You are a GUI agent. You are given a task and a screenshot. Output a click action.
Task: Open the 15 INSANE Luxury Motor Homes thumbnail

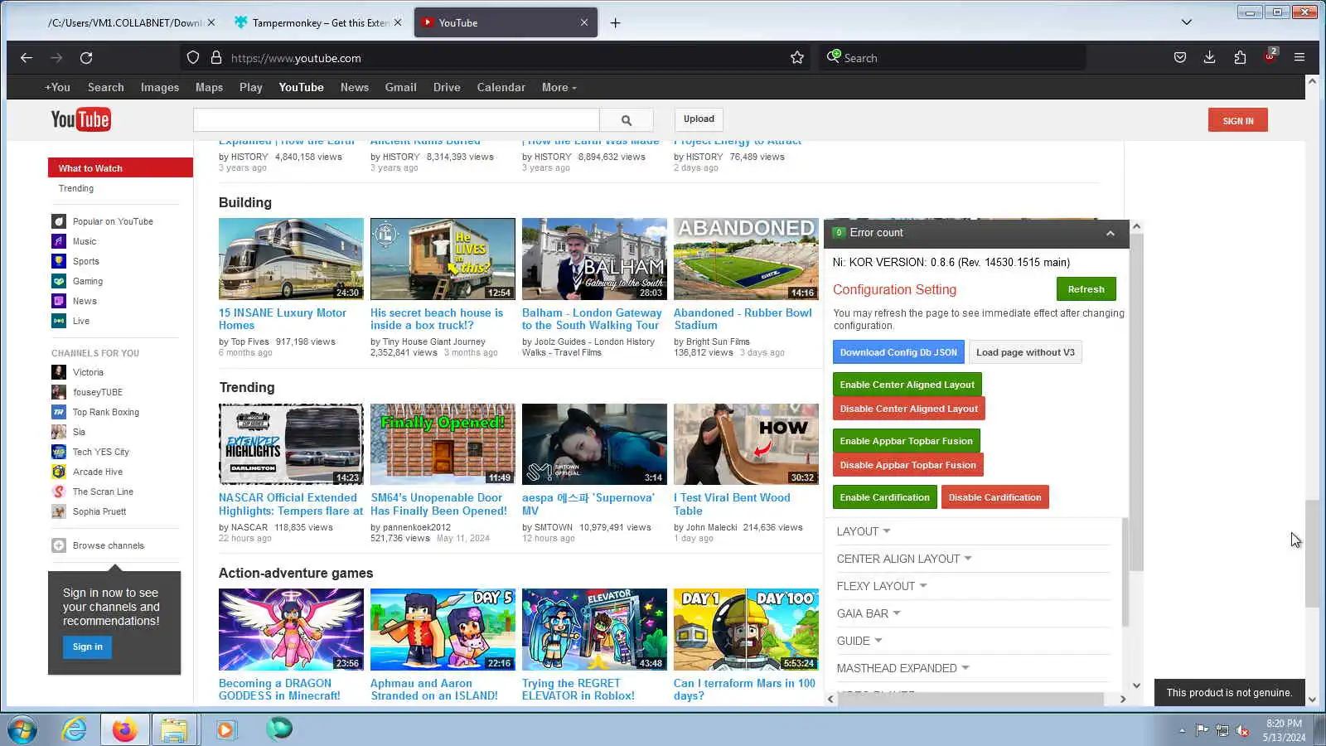(291, 259)
